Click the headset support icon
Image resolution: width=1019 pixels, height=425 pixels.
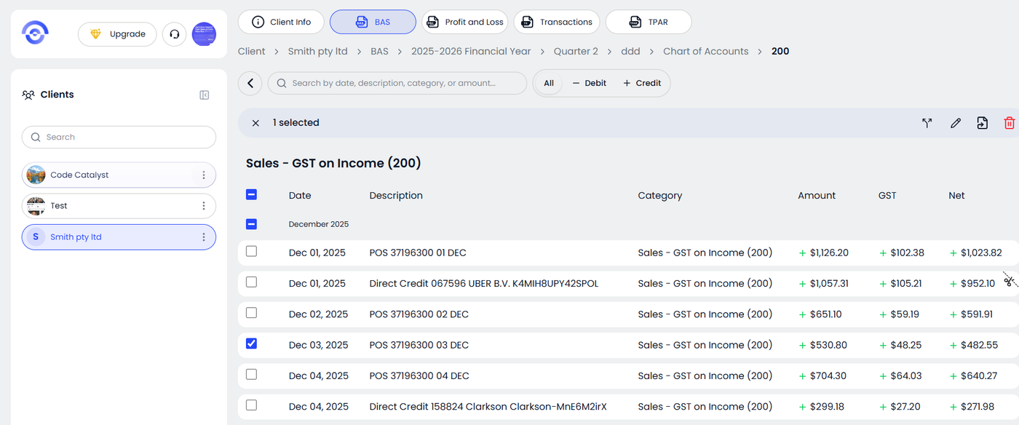(x=174, y=34)
